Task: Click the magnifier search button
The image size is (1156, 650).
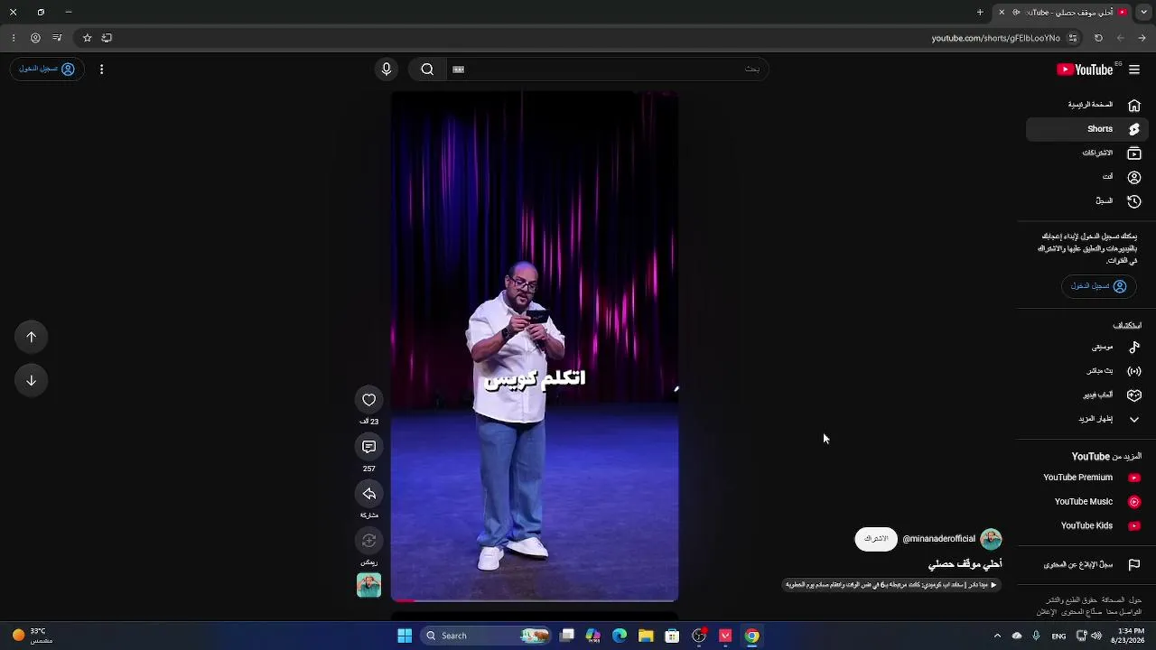Action: point(427,70)
